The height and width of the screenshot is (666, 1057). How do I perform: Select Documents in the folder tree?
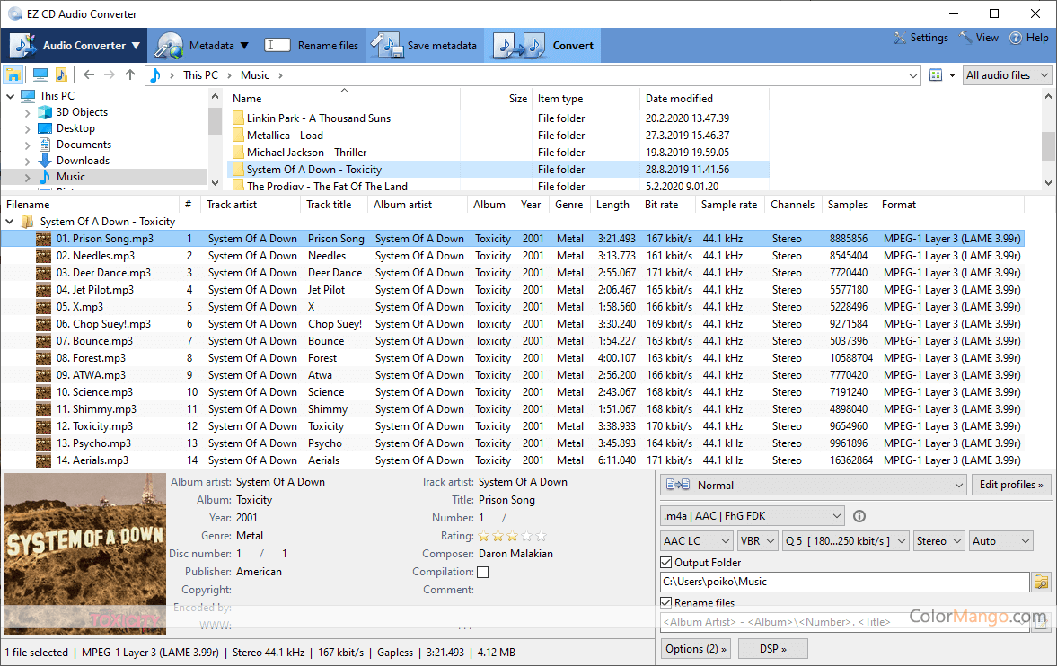[x=84, y=145]
